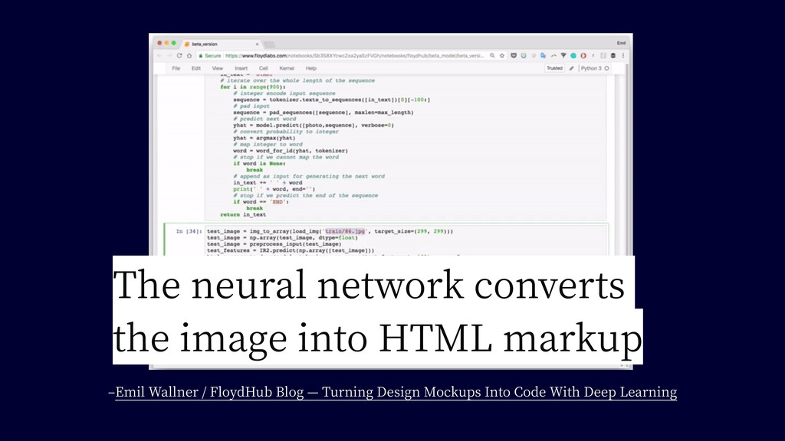Click the browser forward arrow

[x=169, y=56]
